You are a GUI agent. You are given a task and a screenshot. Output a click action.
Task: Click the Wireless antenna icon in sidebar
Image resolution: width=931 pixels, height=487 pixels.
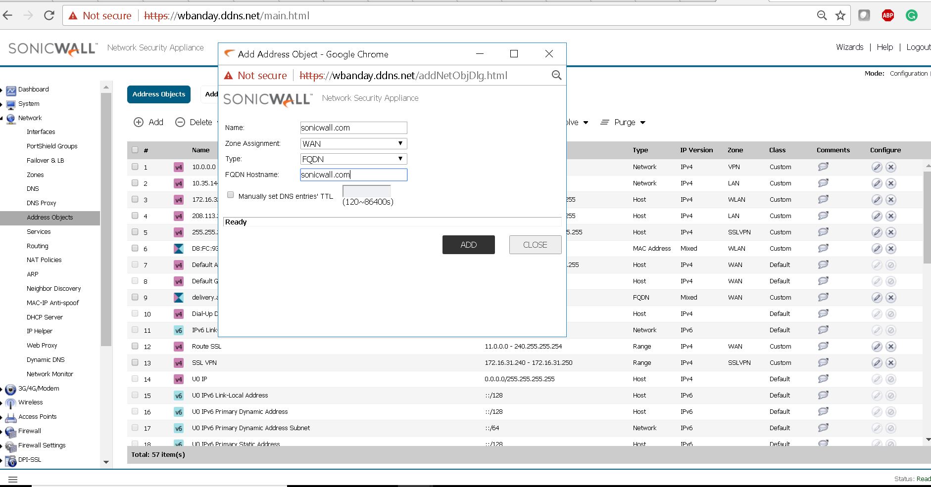tap(10, 403)
